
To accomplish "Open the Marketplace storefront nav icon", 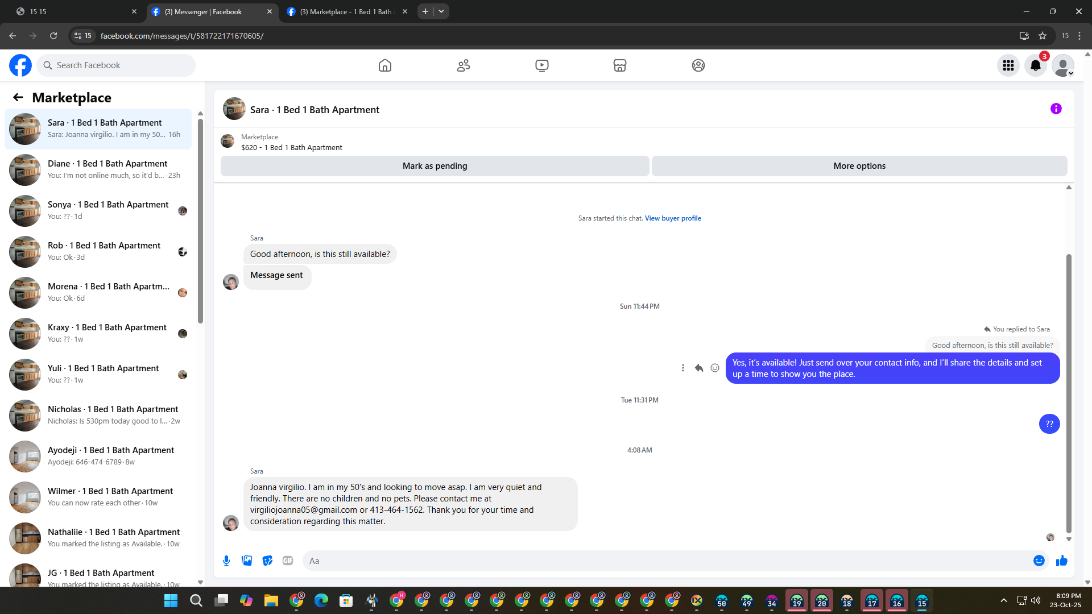I will [x=620, y=65].
